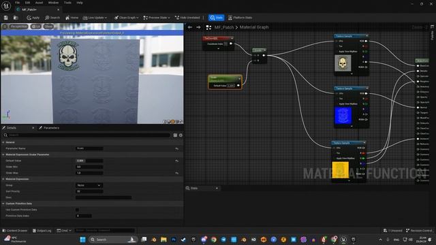Open the Asset menu

pyautogui.click(x=39, y=3)
